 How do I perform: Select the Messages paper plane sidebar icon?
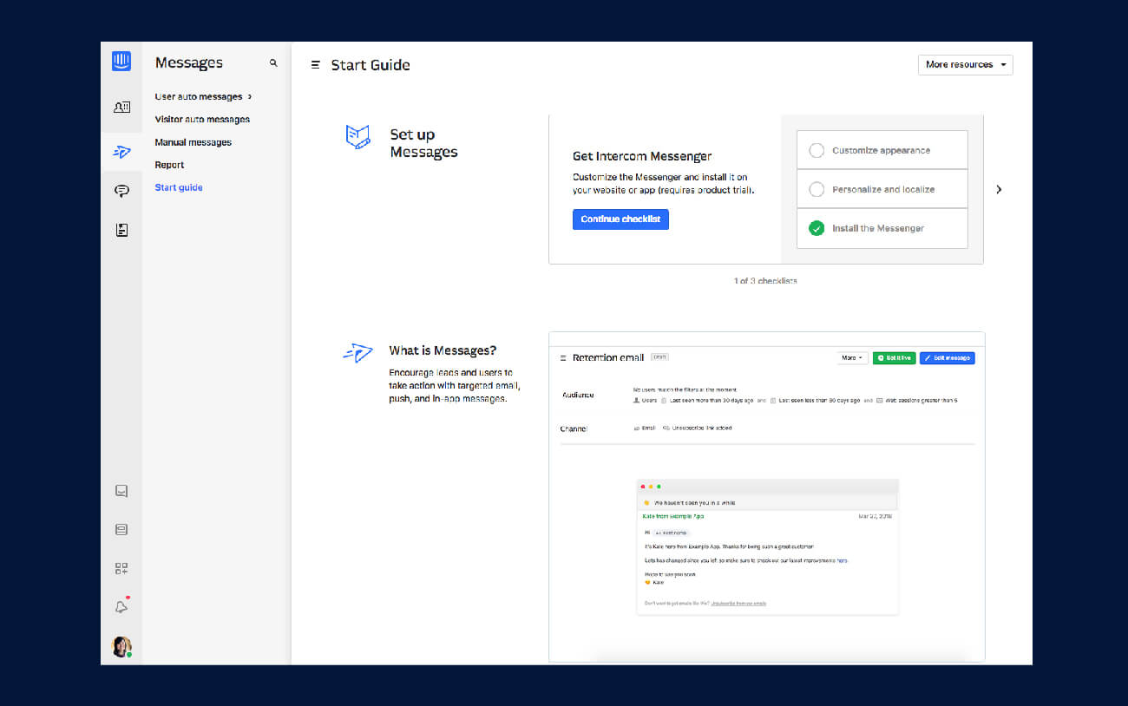121,152
